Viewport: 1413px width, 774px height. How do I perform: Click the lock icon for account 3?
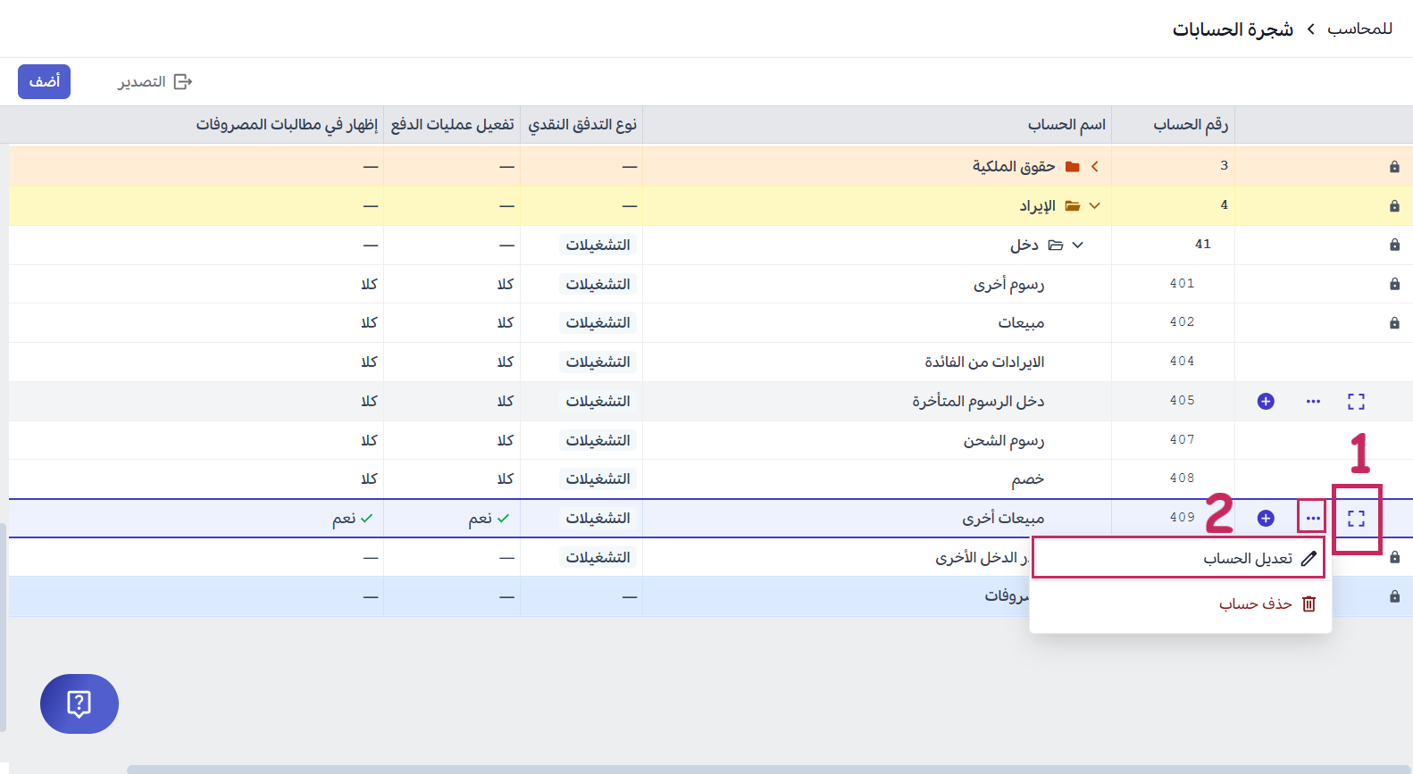(x=1394, y=167)
